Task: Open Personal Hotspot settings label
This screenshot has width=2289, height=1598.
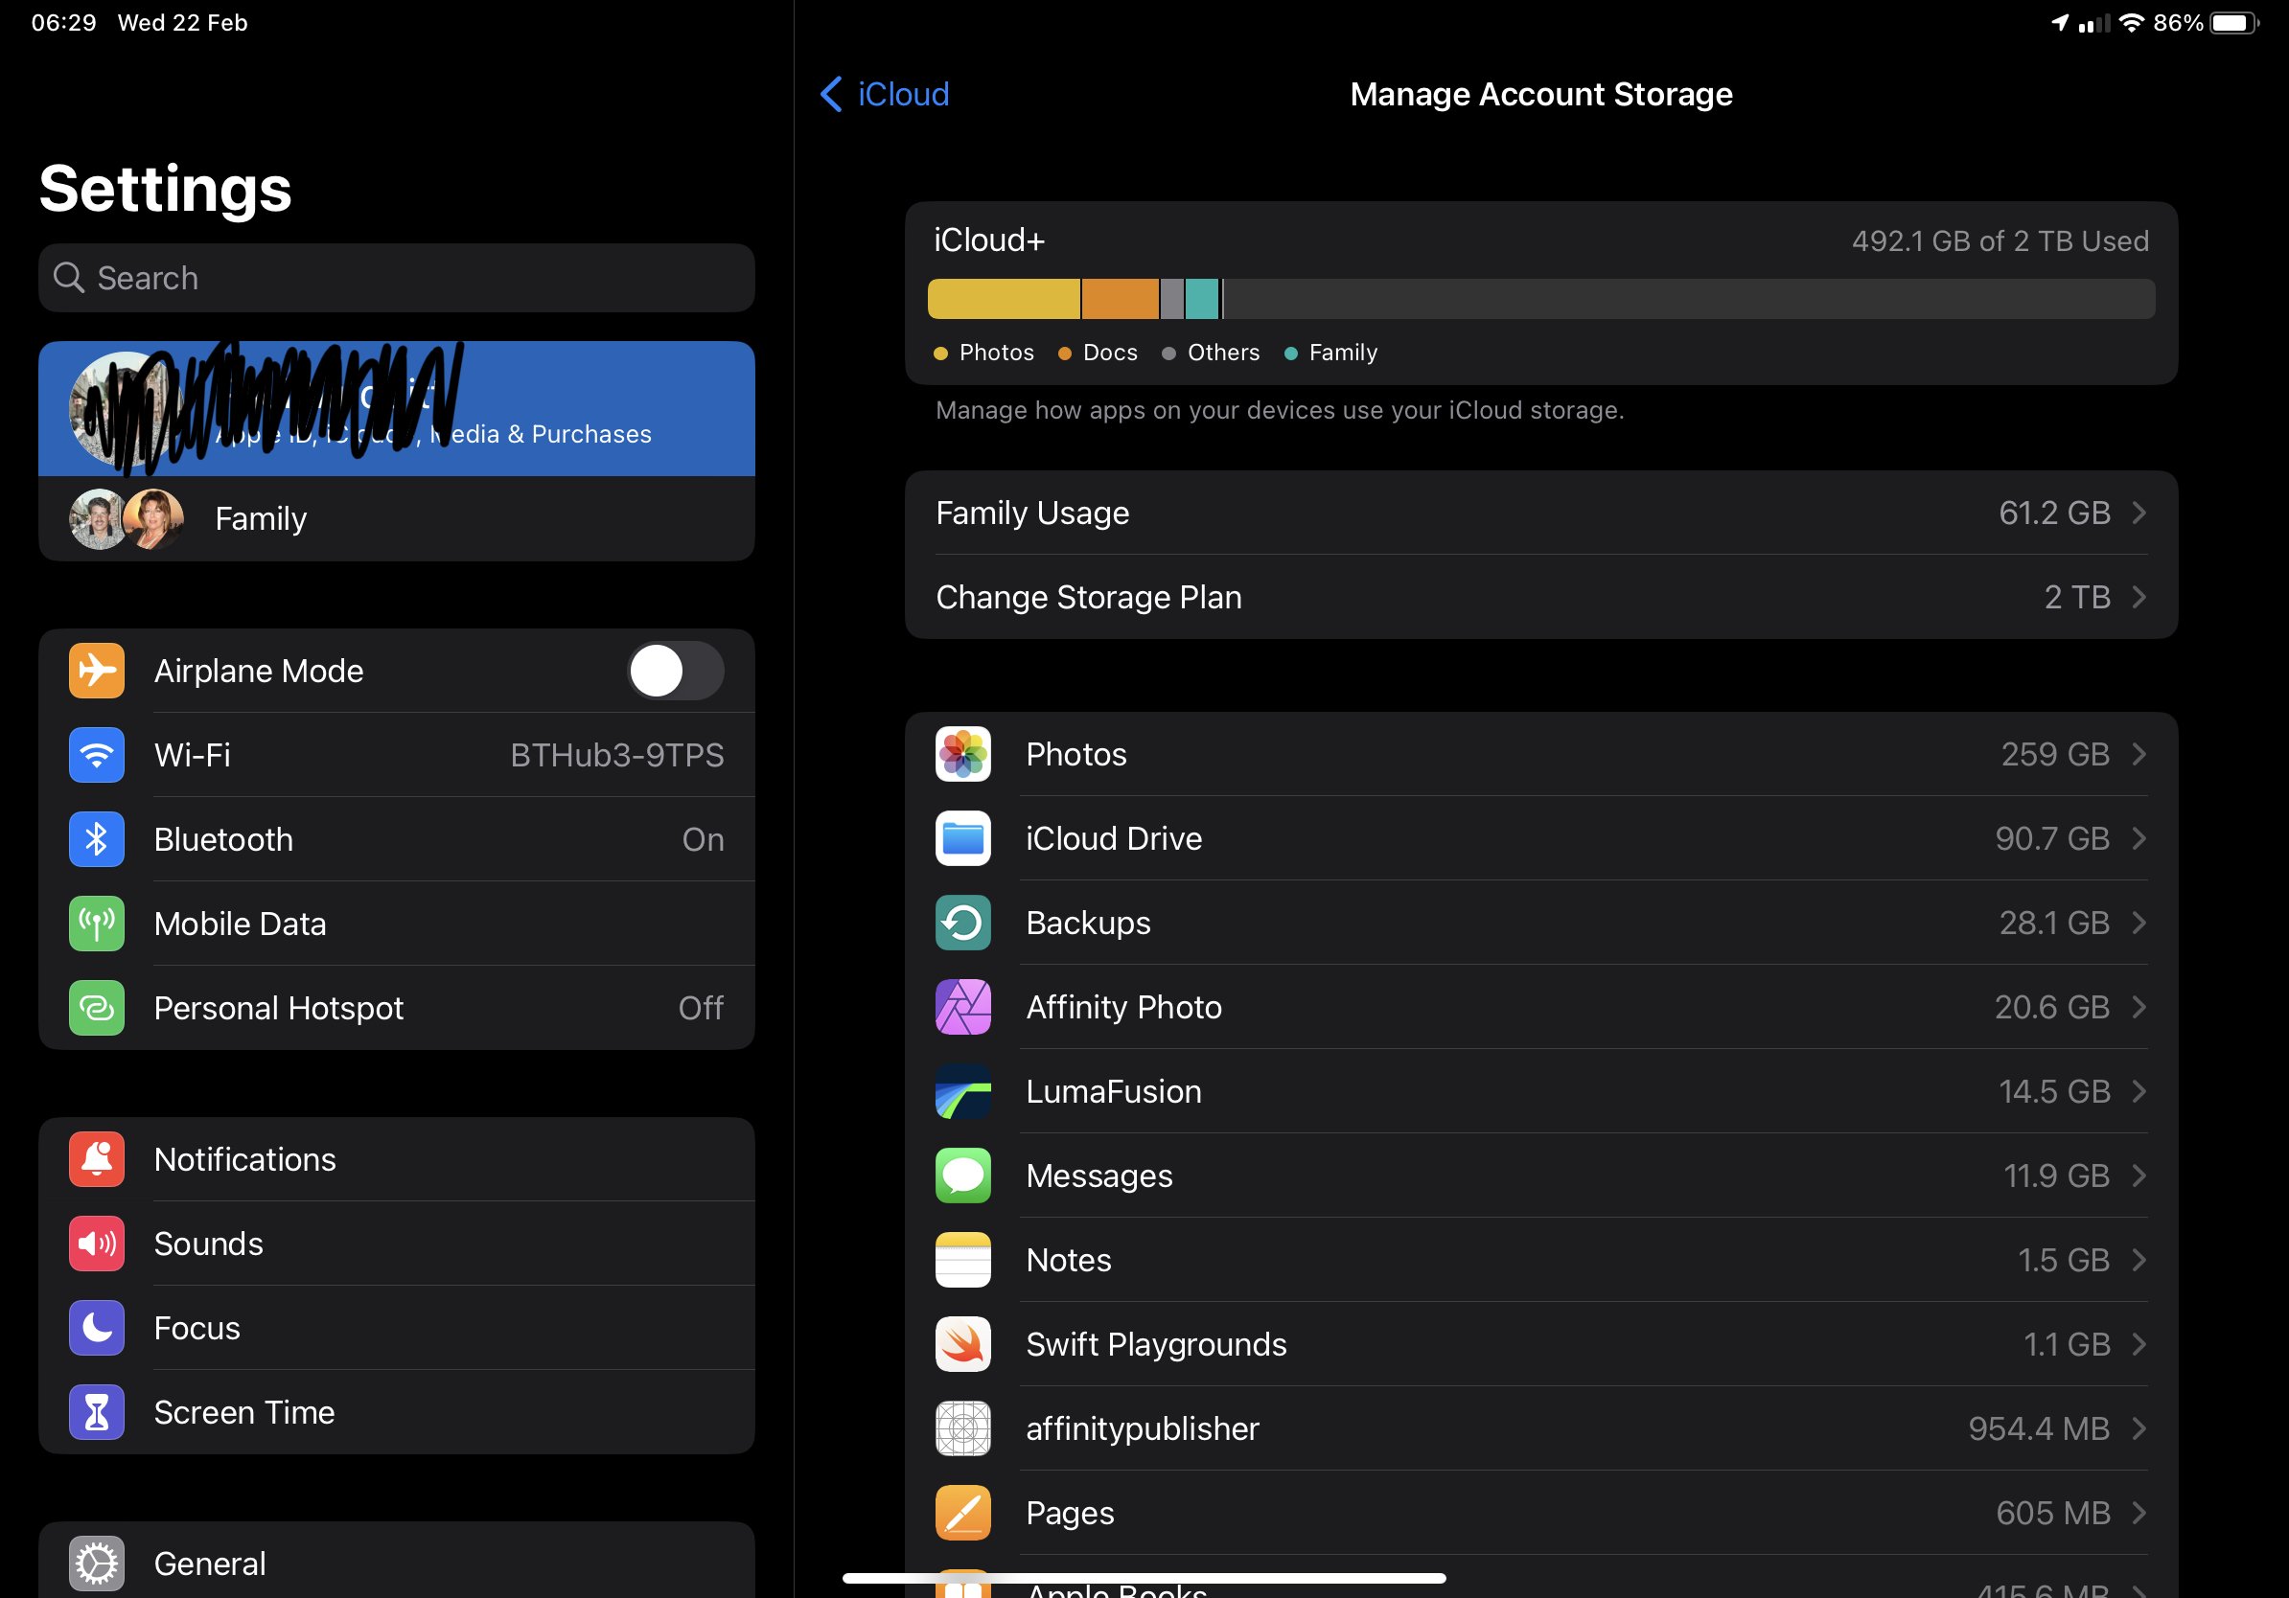Action: pyautogui.click(x=279, y=1008)
